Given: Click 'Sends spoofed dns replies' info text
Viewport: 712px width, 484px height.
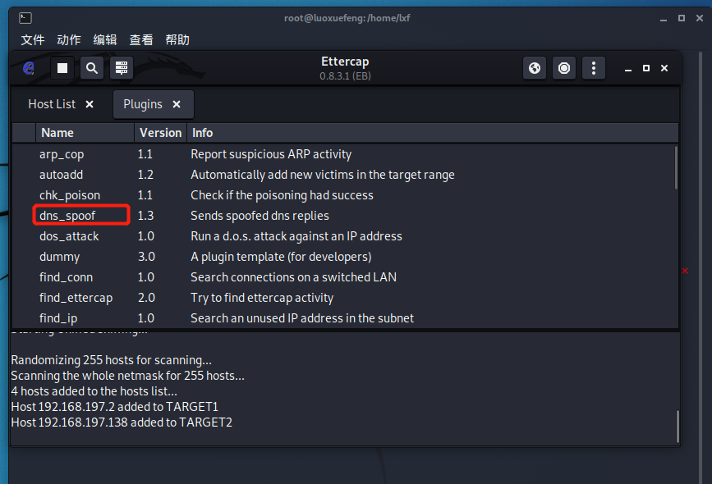Looking at the screenshot, I should pyautogui.click(x=260, y=216).
